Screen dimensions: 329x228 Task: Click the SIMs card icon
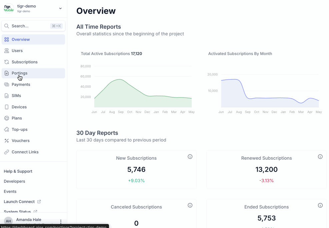tap(7, 96)
